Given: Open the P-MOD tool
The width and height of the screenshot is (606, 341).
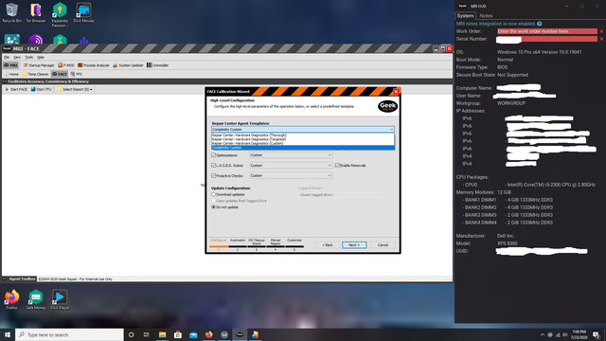Looking at the screenshot, I should tap(66, 65).
